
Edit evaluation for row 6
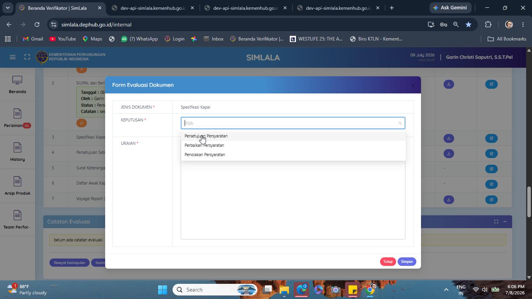(491, 184)
